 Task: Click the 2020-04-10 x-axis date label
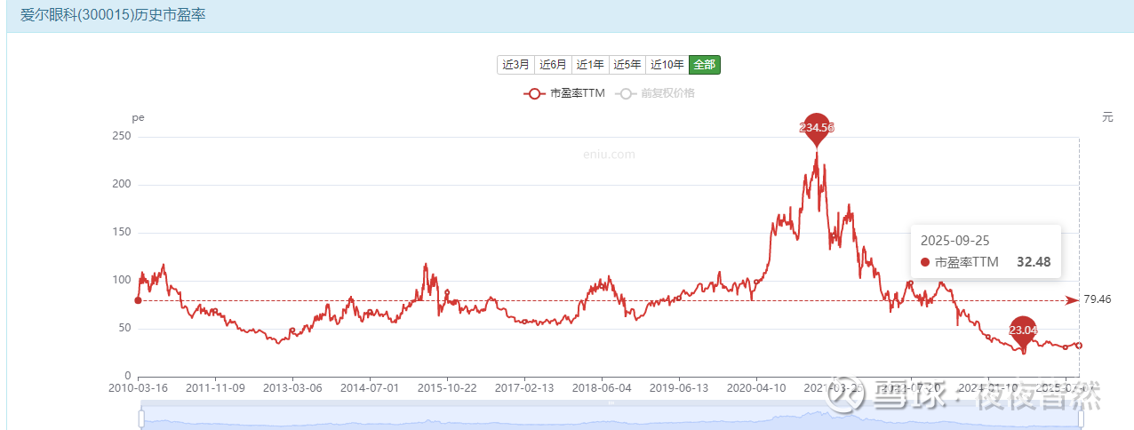click(756, 388)
